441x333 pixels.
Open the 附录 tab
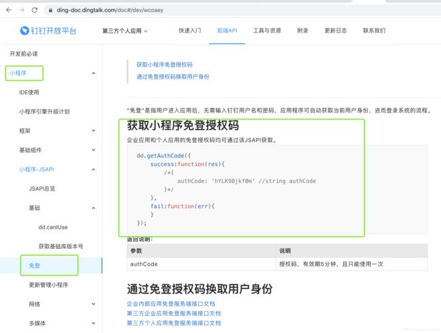[x=303, y=31]
